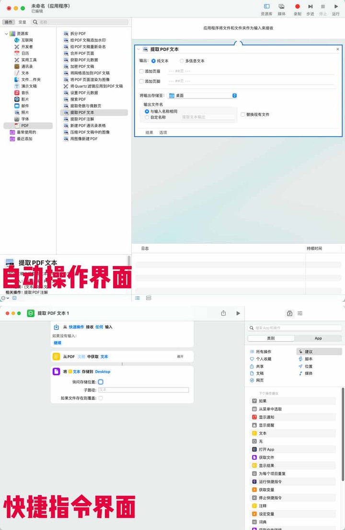Collapse the 资源库 library tree
This screenshot has width=345, height=530.
[x=6, y=34]
